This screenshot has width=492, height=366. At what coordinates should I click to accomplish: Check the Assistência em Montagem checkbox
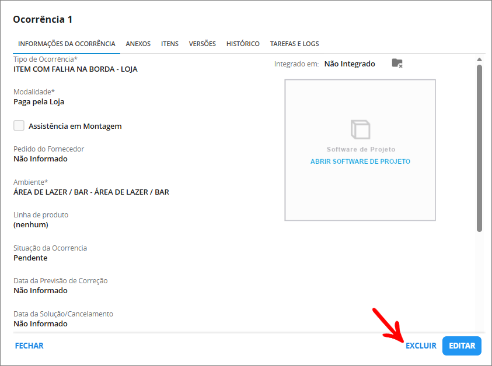coord(19,126)
